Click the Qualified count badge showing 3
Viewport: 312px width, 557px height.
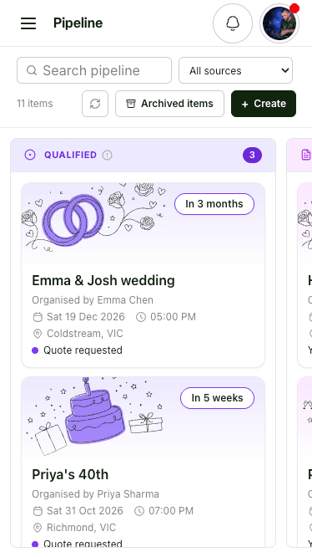point(252,156)
